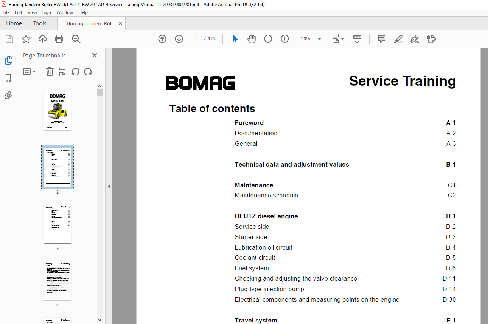Image resolution: width=488 pixels, height=324 pixels.
Task: Select page 2 thumbnail
Action: click(x=58, y=167)
